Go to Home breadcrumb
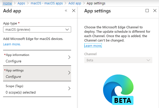Screen dimensions: 159x108 click(x=7, y=3)
